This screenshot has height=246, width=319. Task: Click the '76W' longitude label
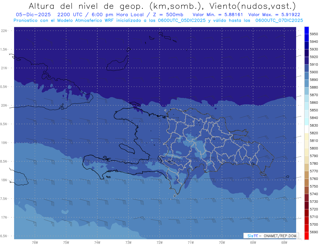click(x=35, y=243)
